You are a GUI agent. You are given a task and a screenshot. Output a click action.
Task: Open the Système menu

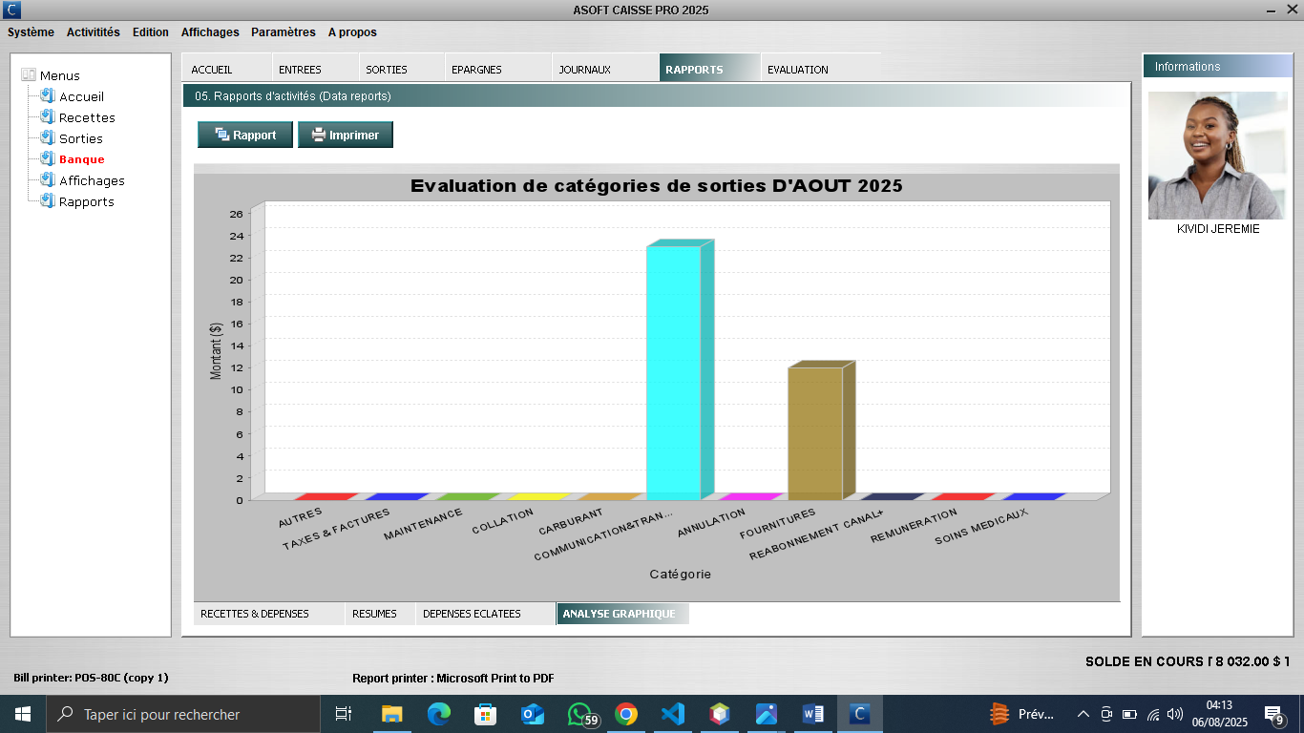(x=31, y=32)
